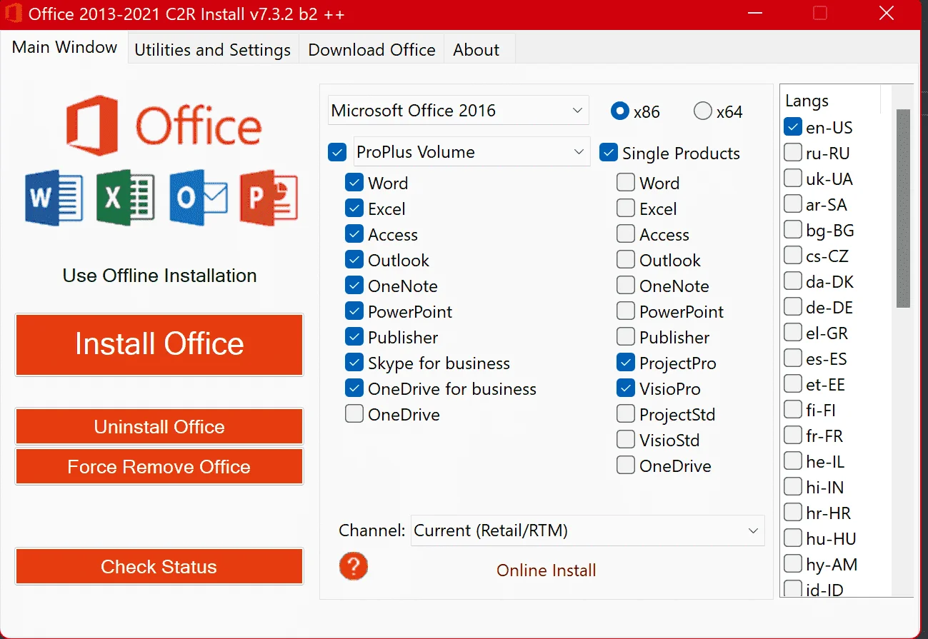Select the x64 architecture radio button
Viewport: 928px width, 639px height.
[x=703, y=111]
